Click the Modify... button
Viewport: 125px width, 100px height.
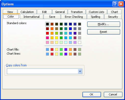tap(104, 24)
